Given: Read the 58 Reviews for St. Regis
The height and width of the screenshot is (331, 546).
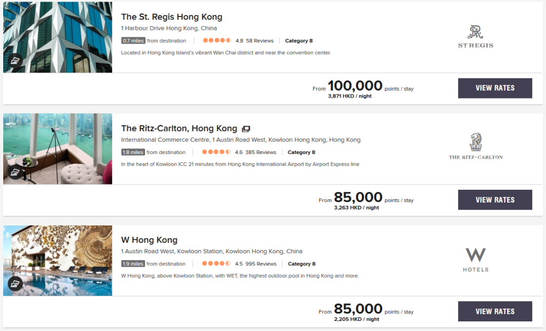Looking at the screenshot, I should click(x=260, y=41).
